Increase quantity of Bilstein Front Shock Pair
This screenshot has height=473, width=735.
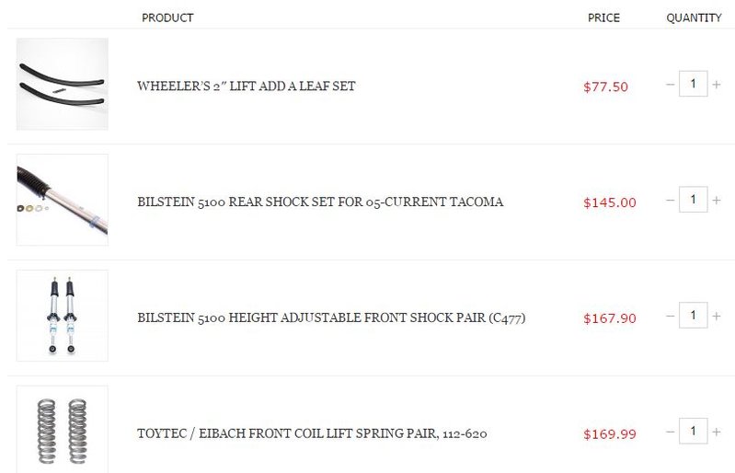point(717,316)
